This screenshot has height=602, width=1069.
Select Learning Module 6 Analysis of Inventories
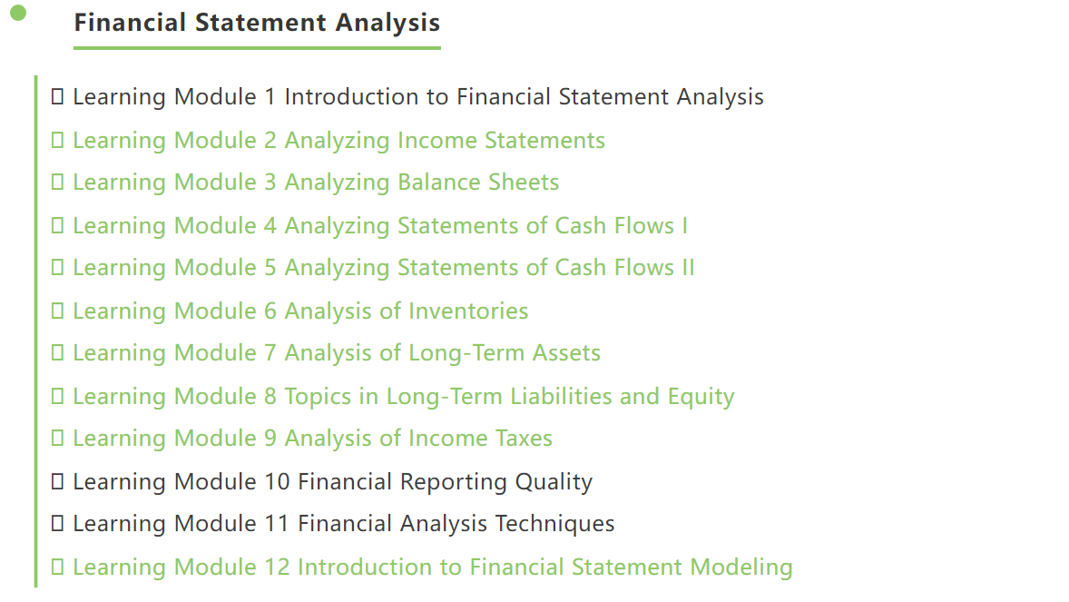click(x=300, y=311)
